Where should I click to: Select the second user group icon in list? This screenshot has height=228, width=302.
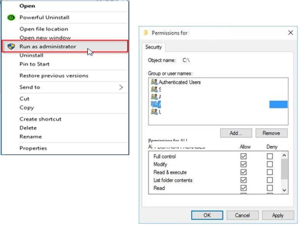point(154,89)
